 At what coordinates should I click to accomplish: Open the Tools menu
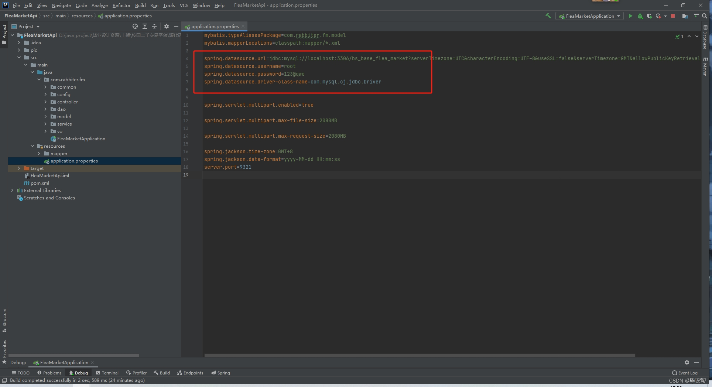coord(169,5)
